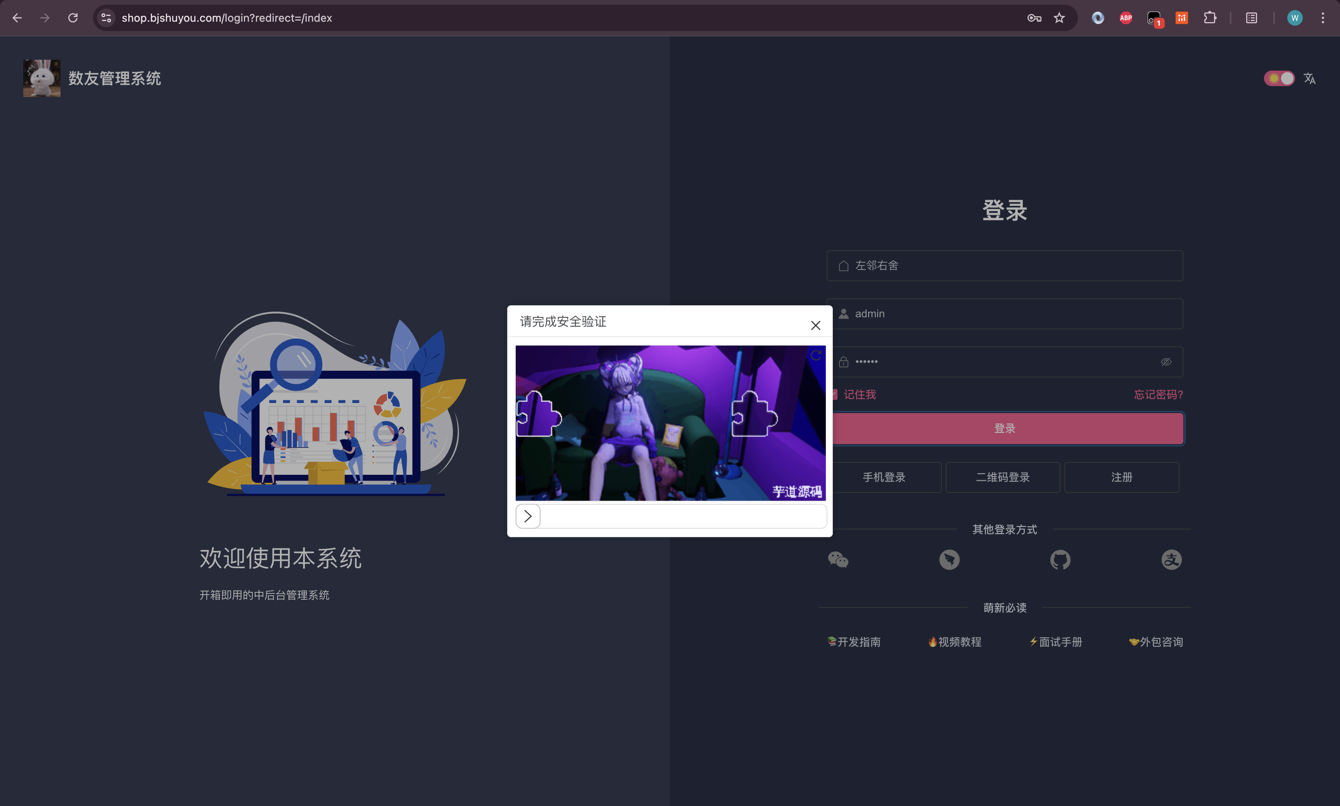
Task: Click the GitHub login icon
Action: click(x=1060, y=559)
